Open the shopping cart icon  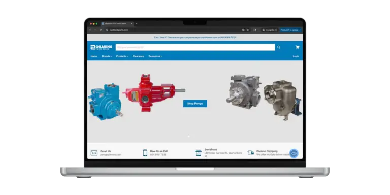click(x=297, y=47)
